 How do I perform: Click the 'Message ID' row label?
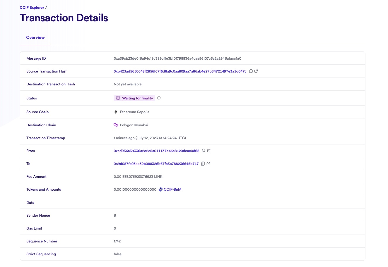[36, 58]
